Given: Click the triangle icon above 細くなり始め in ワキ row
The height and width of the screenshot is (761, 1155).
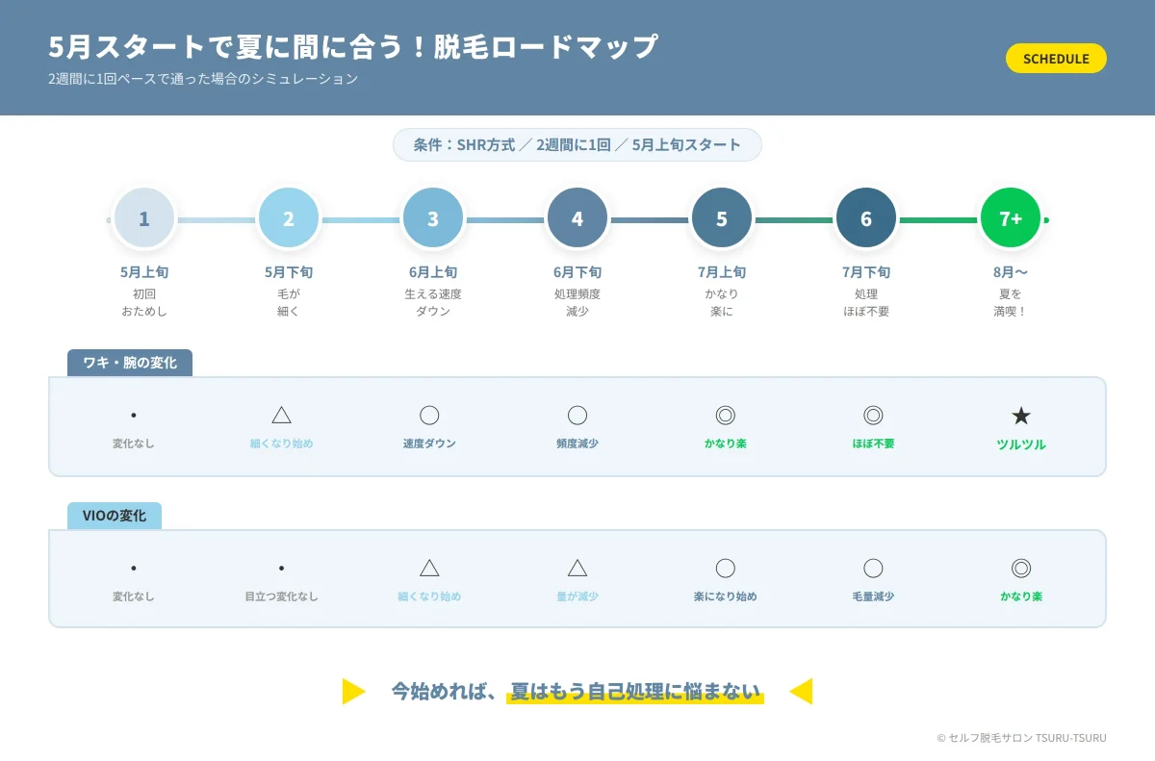Looking at the screenshot, I should pyautogui.click(x=281, y=416).
